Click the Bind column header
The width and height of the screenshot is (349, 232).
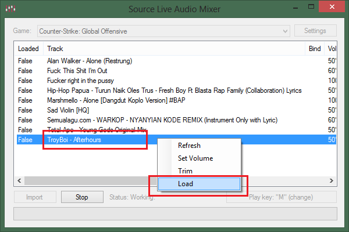[x=315, y=49]
